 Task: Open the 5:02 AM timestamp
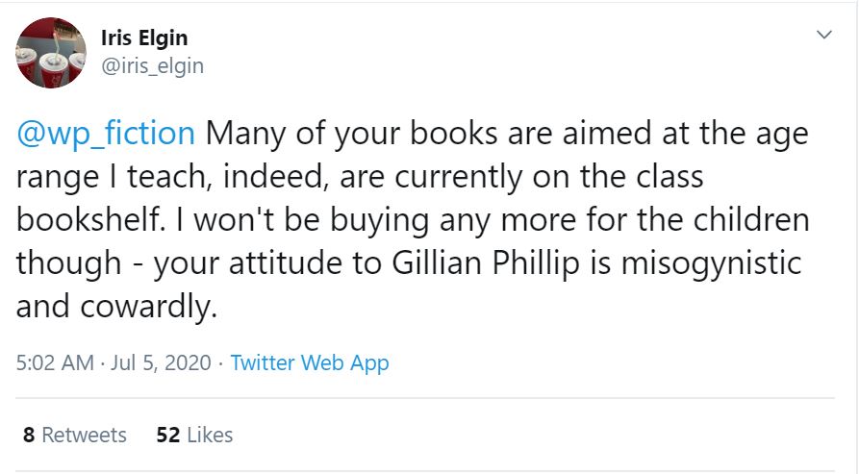tap(55, 362)
